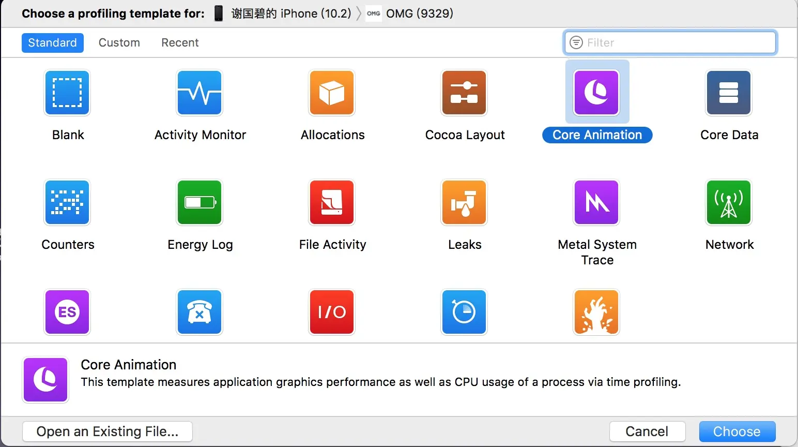Select the Energy Log battery icon

199,202
